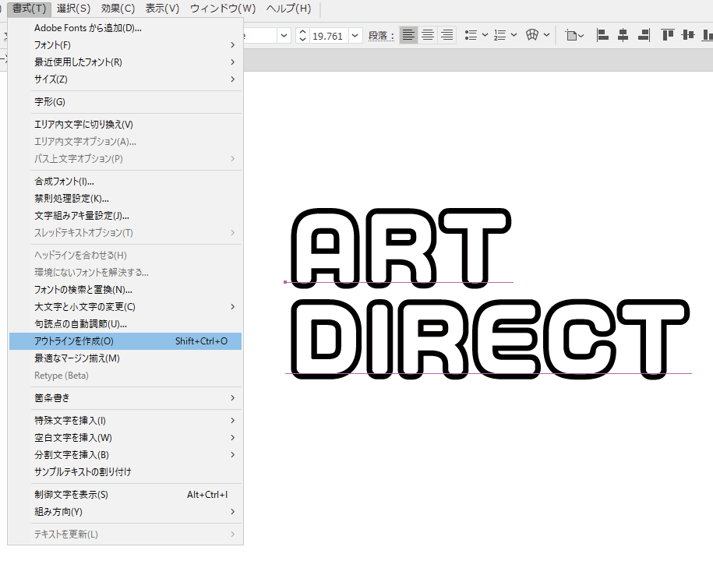713x561 pixels.
Task: Click the document setup icon
Action: [x=571, y=35]
